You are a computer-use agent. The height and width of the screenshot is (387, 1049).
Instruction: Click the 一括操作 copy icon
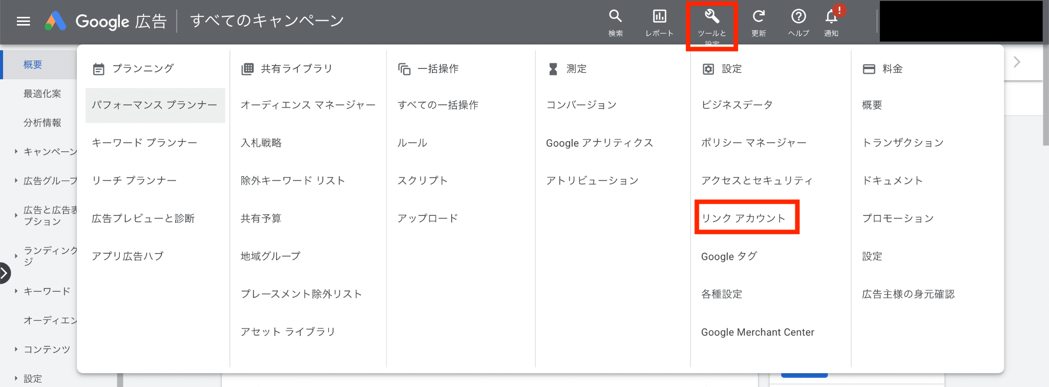pyautogui.click(x=404, y=69)
